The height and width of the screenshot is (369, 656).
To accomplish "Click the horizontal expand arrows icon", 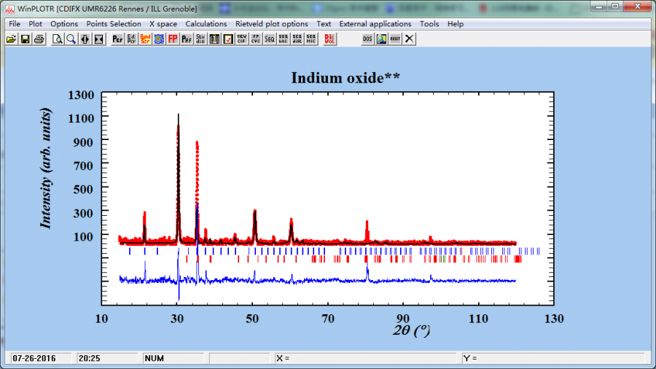I will coord(85,39).
